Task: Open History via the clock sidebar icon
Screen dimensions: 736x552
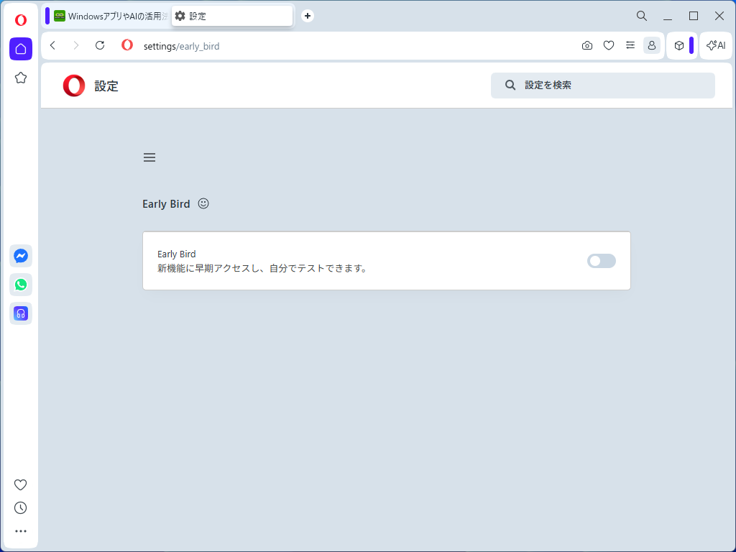Action: click(20, 507)
